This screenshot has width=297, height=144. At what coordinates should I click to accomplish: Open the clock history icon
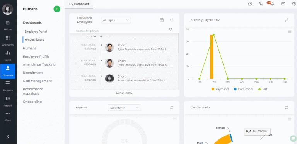coord(250,4)
